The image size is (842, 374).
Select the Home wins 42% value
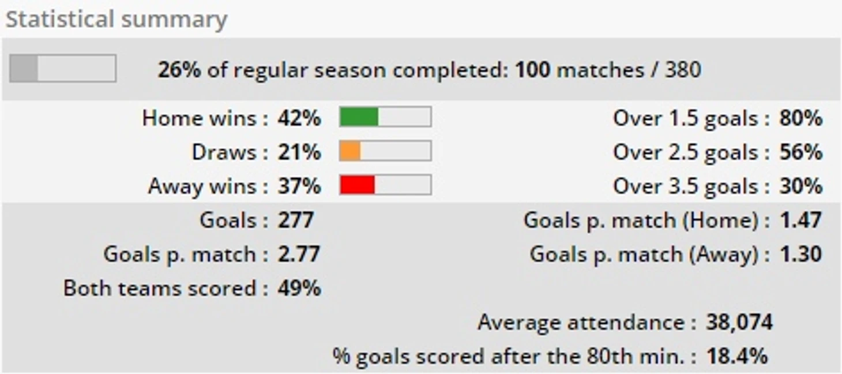point(299,118)
